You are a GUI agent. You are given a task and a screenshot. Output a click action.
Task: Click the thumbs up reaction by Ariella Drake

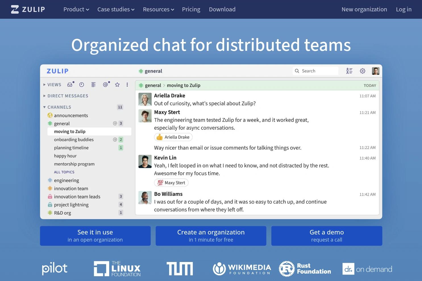[x=173, y=137]
